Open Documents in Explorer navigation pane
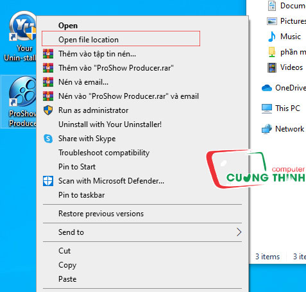The height and width of the screenshot is (292, 306). 293,6
